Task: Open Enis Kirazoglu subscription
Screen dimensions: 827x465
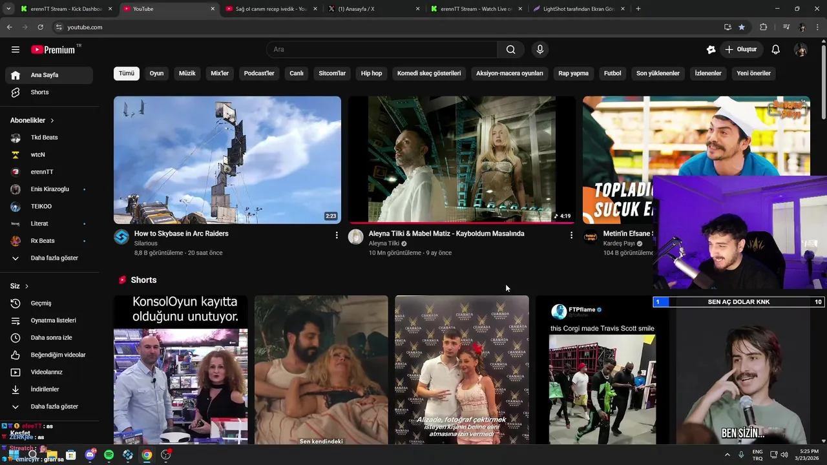Action: tap(49, 189)
